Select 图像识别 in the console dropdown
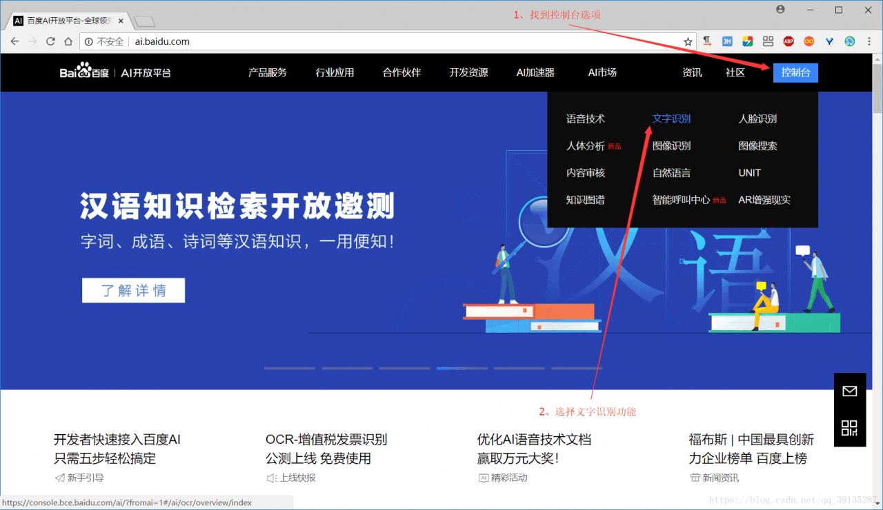883x510 pixels. click(671, 145)
